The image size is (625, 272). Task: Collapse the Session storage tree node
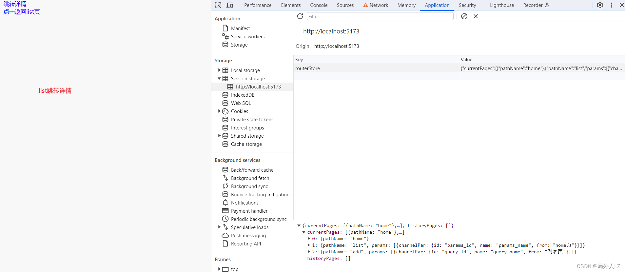point(219,79)
